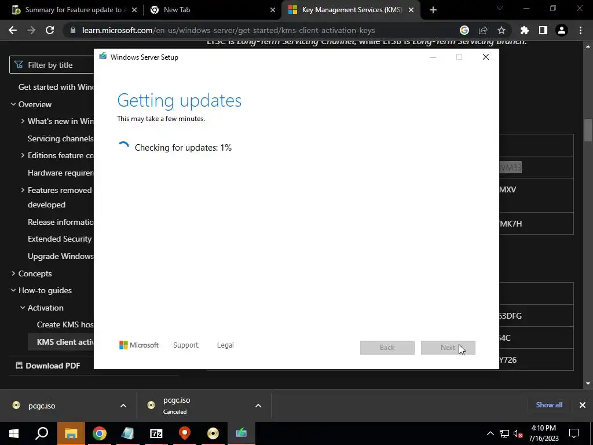Open the Chrome three-dot menu
The width and height of the screenshot is (593, 445).
[580, 30]
